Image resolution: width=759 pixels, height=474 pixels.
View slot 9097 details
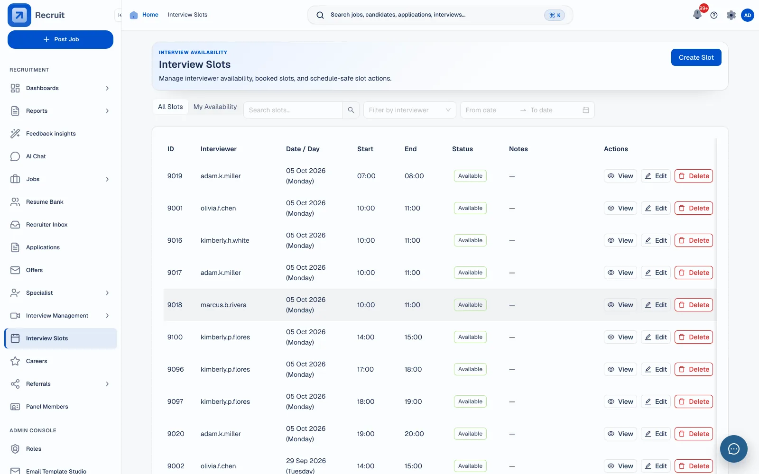pyautogui.click(x=620, y=401)
